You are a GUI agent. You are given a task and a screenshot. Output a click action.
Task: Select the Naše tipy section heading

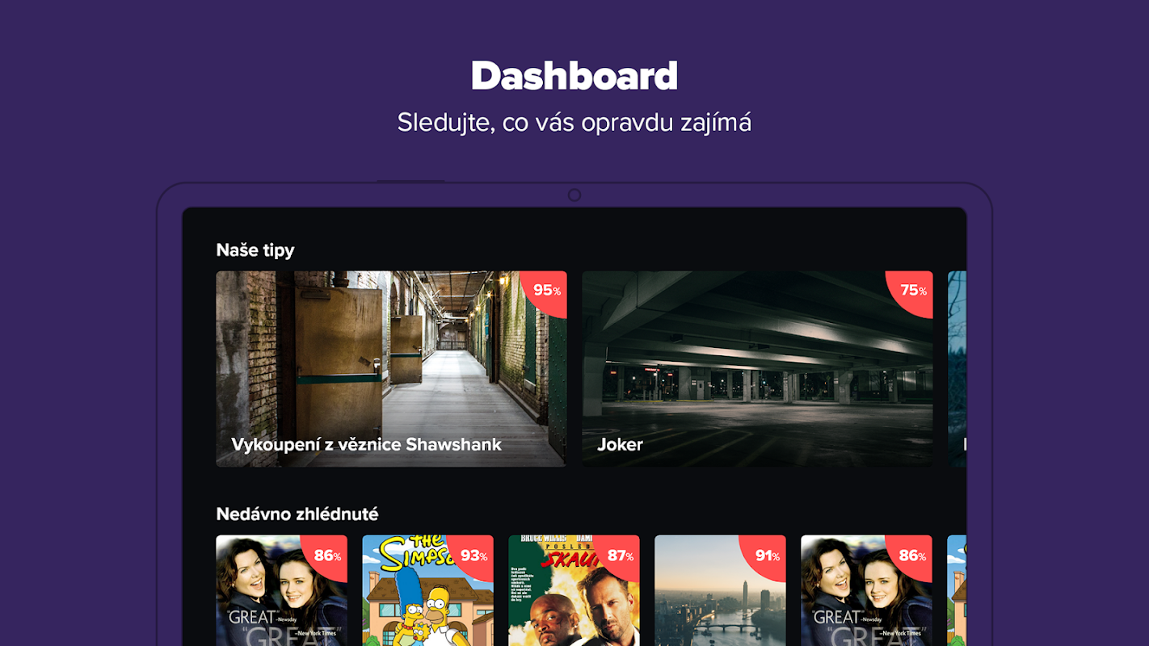click(x=255, y=250)
